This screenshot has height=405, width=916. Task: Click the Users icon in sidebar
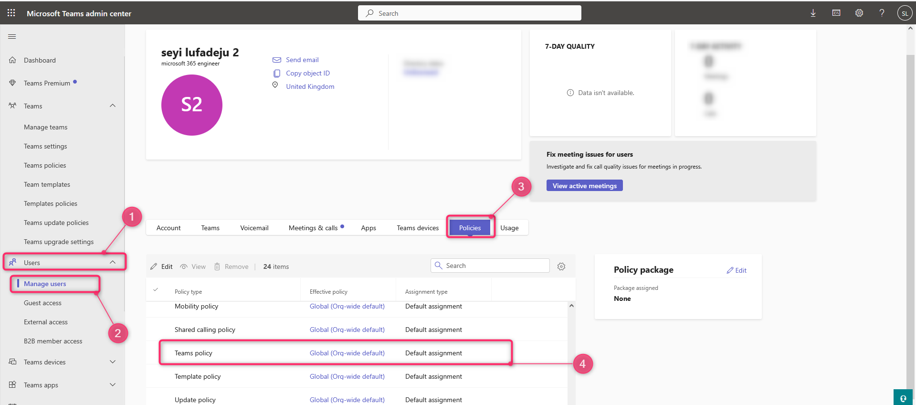[x=12, y=262]
